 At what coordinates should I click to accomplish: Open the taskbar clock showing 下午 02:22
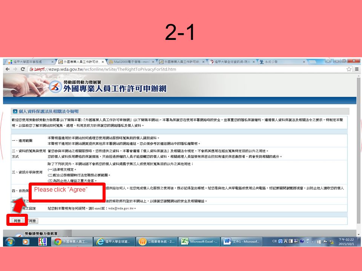point(346,242)
